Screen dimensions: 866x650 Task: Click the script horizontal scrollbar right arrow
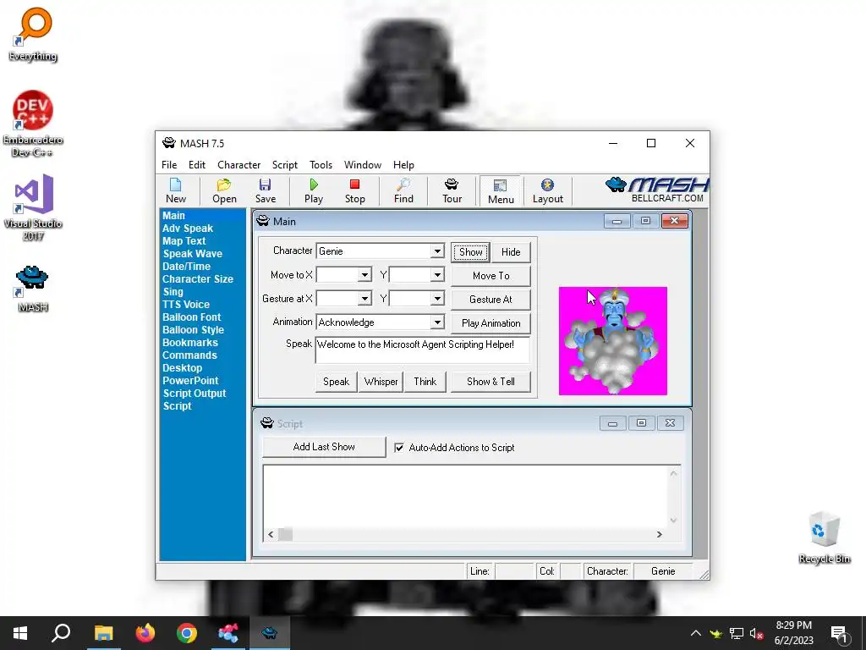tap(659, 535)
